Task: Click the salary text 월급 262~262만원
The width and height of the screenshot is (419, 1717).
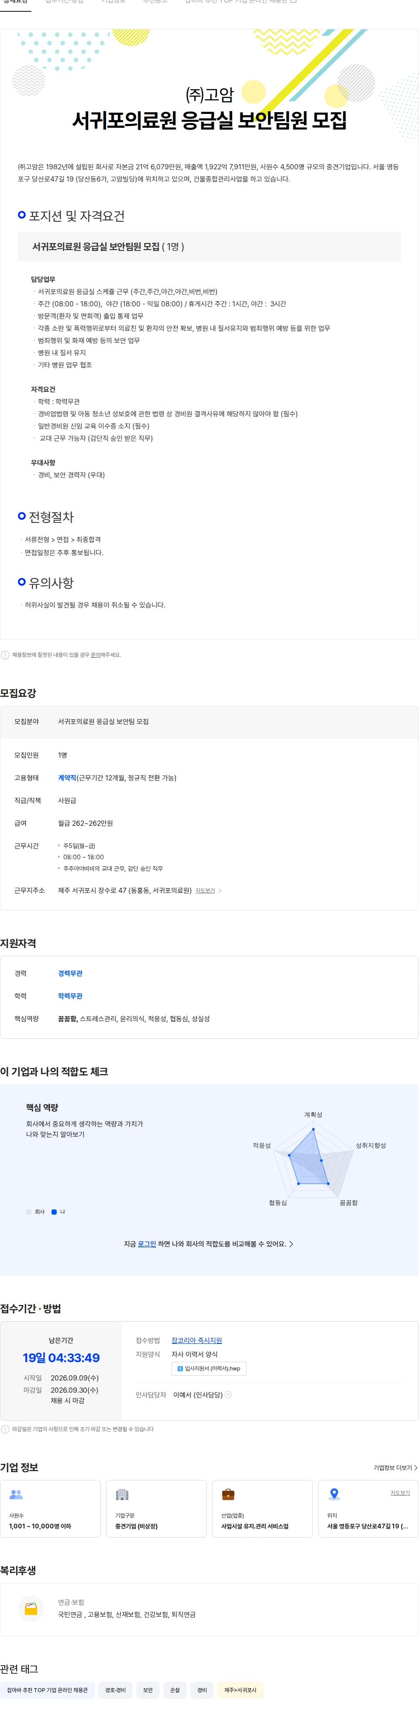Action: 85,823
